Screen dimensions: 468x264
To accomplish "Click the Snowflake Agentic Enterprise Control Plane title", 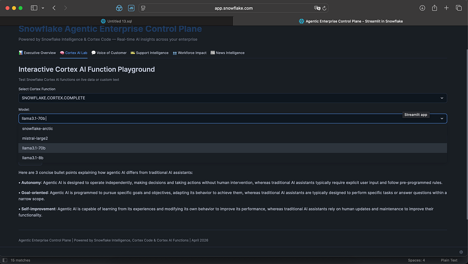I will (x=110, y=29).
